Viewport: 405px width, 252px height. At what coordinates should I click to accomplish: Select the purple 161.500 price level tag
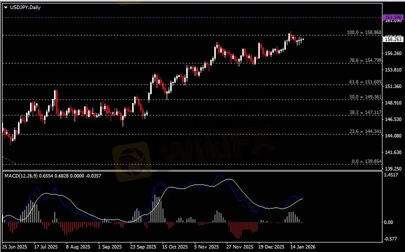click(x=392, y=17)
